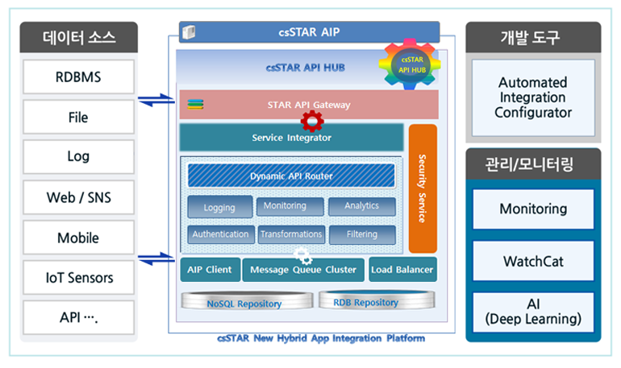Click the Authentication module button

click(221, 234)
